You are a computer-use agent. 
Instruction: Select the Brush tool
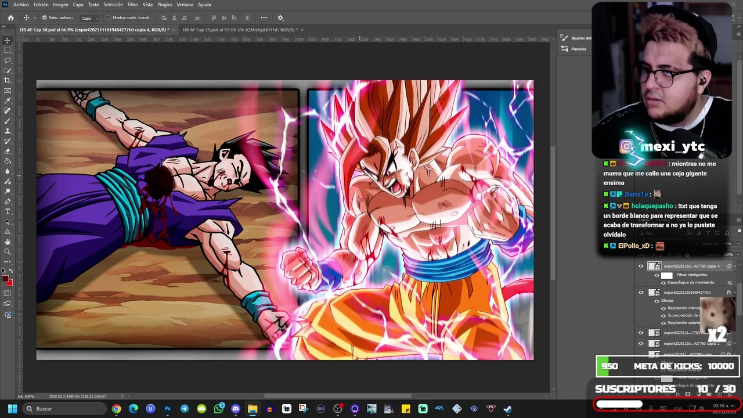pos(8,121)
